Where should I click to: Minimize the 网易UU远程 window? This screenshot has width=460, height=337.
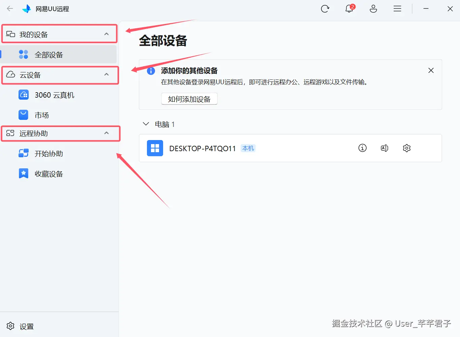pyautogui.click(x=426, y=9)
